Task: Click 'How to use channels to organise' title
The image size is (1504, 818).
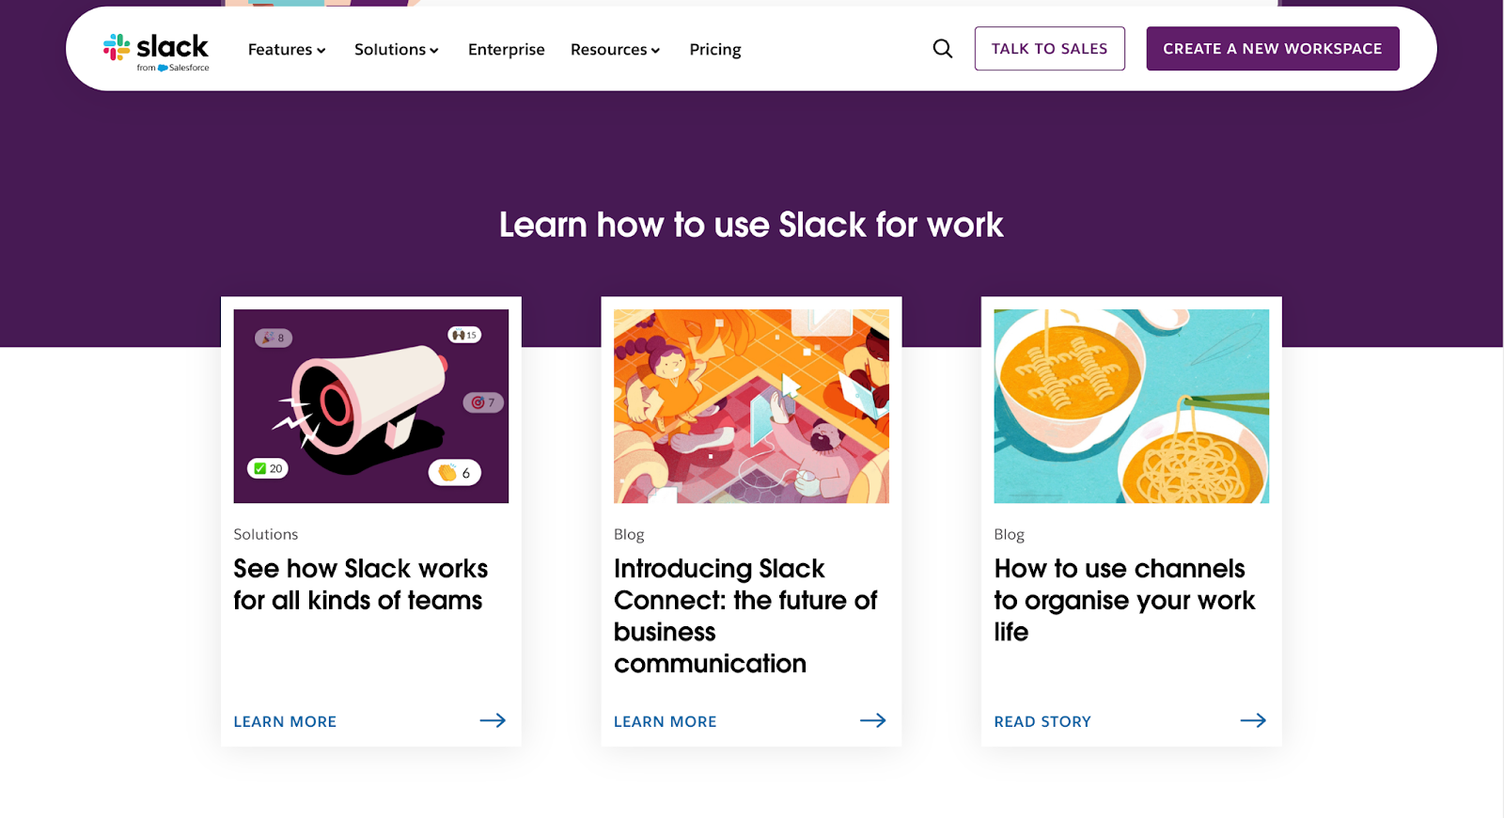Action: click(x=1125, y=600)
